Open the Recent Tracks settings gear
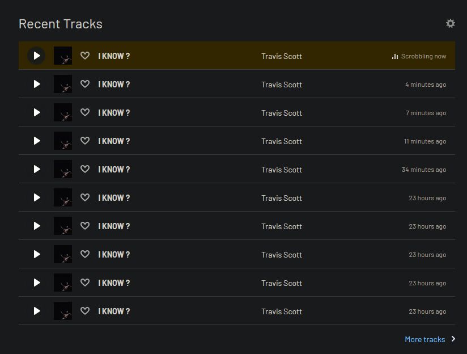467x354 pixels. (450, 23)
